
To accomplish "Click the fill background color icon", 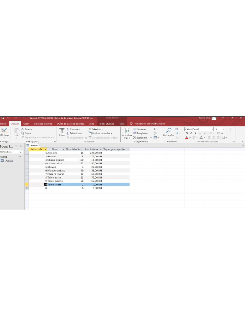I will (x=201, y=138).
